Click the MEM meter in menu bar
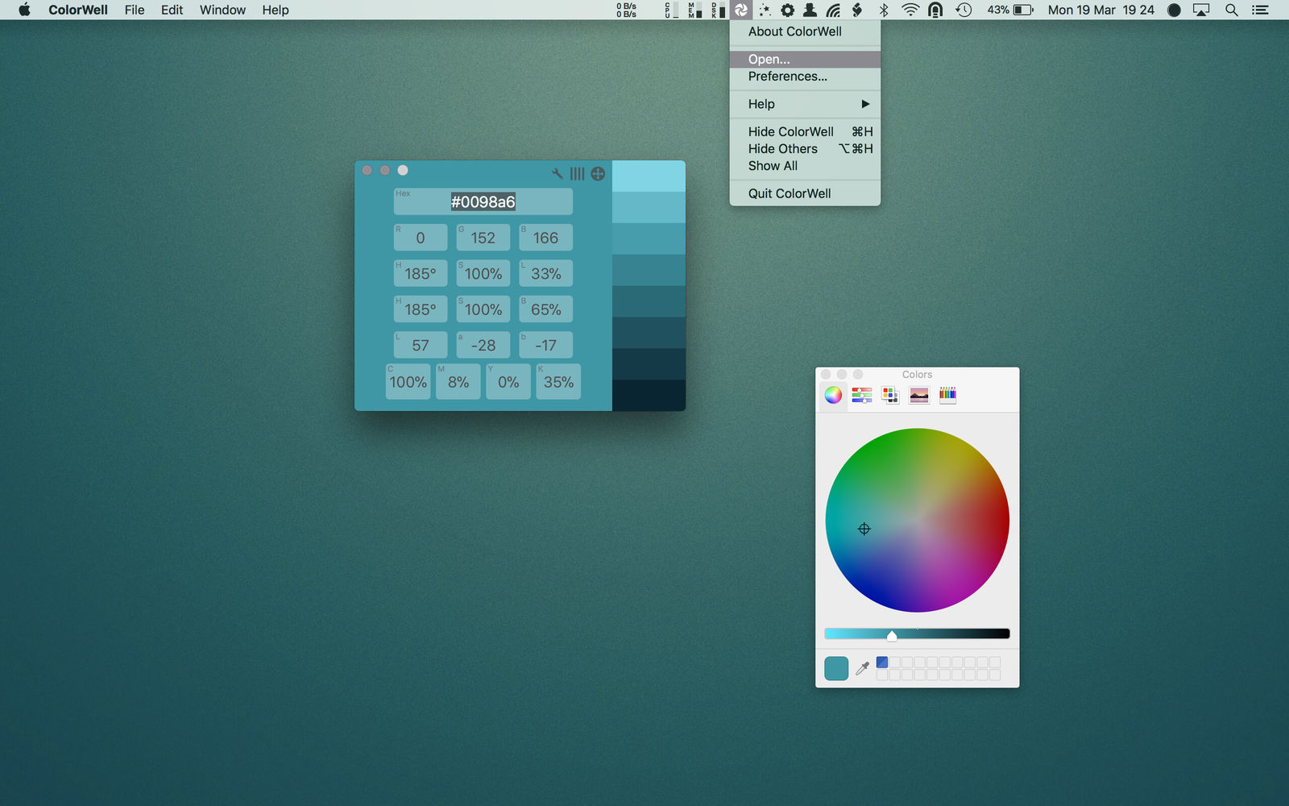This screenshot has width=1289, height=806. [x=694, y=10]
